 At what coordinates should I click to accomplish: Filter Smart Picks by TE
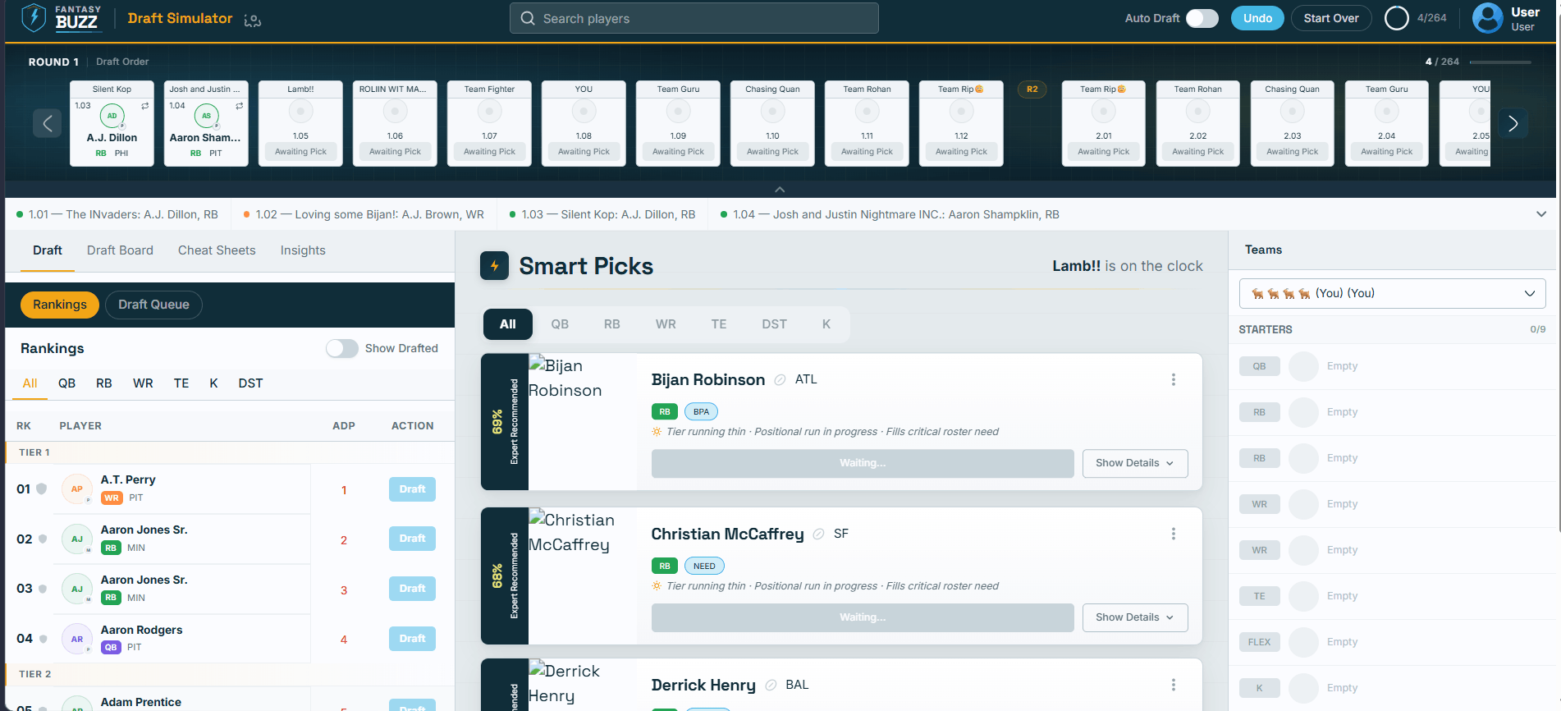point(719,324)
